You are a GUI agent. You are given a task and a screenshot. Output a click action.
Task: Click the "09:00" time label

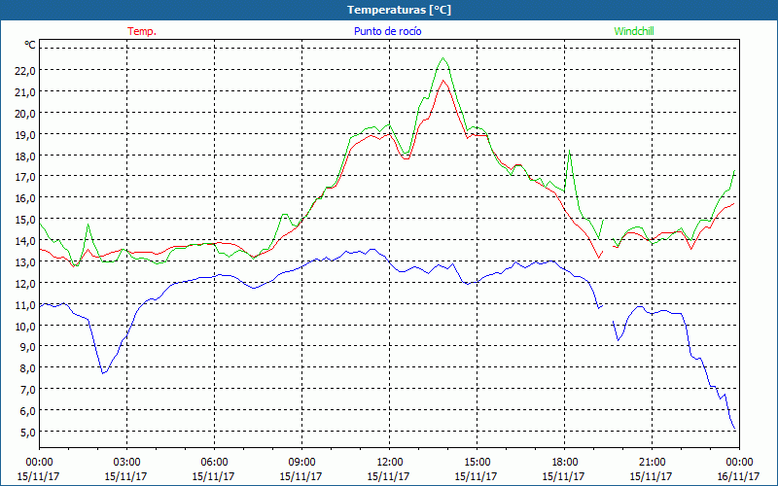(x=301, y=463)
